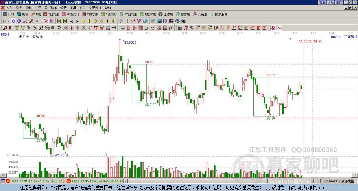The width and height of the screenshot is (358, 191).
Task: Toggle the infinity symbol icon
Action: tap(279, 28)
